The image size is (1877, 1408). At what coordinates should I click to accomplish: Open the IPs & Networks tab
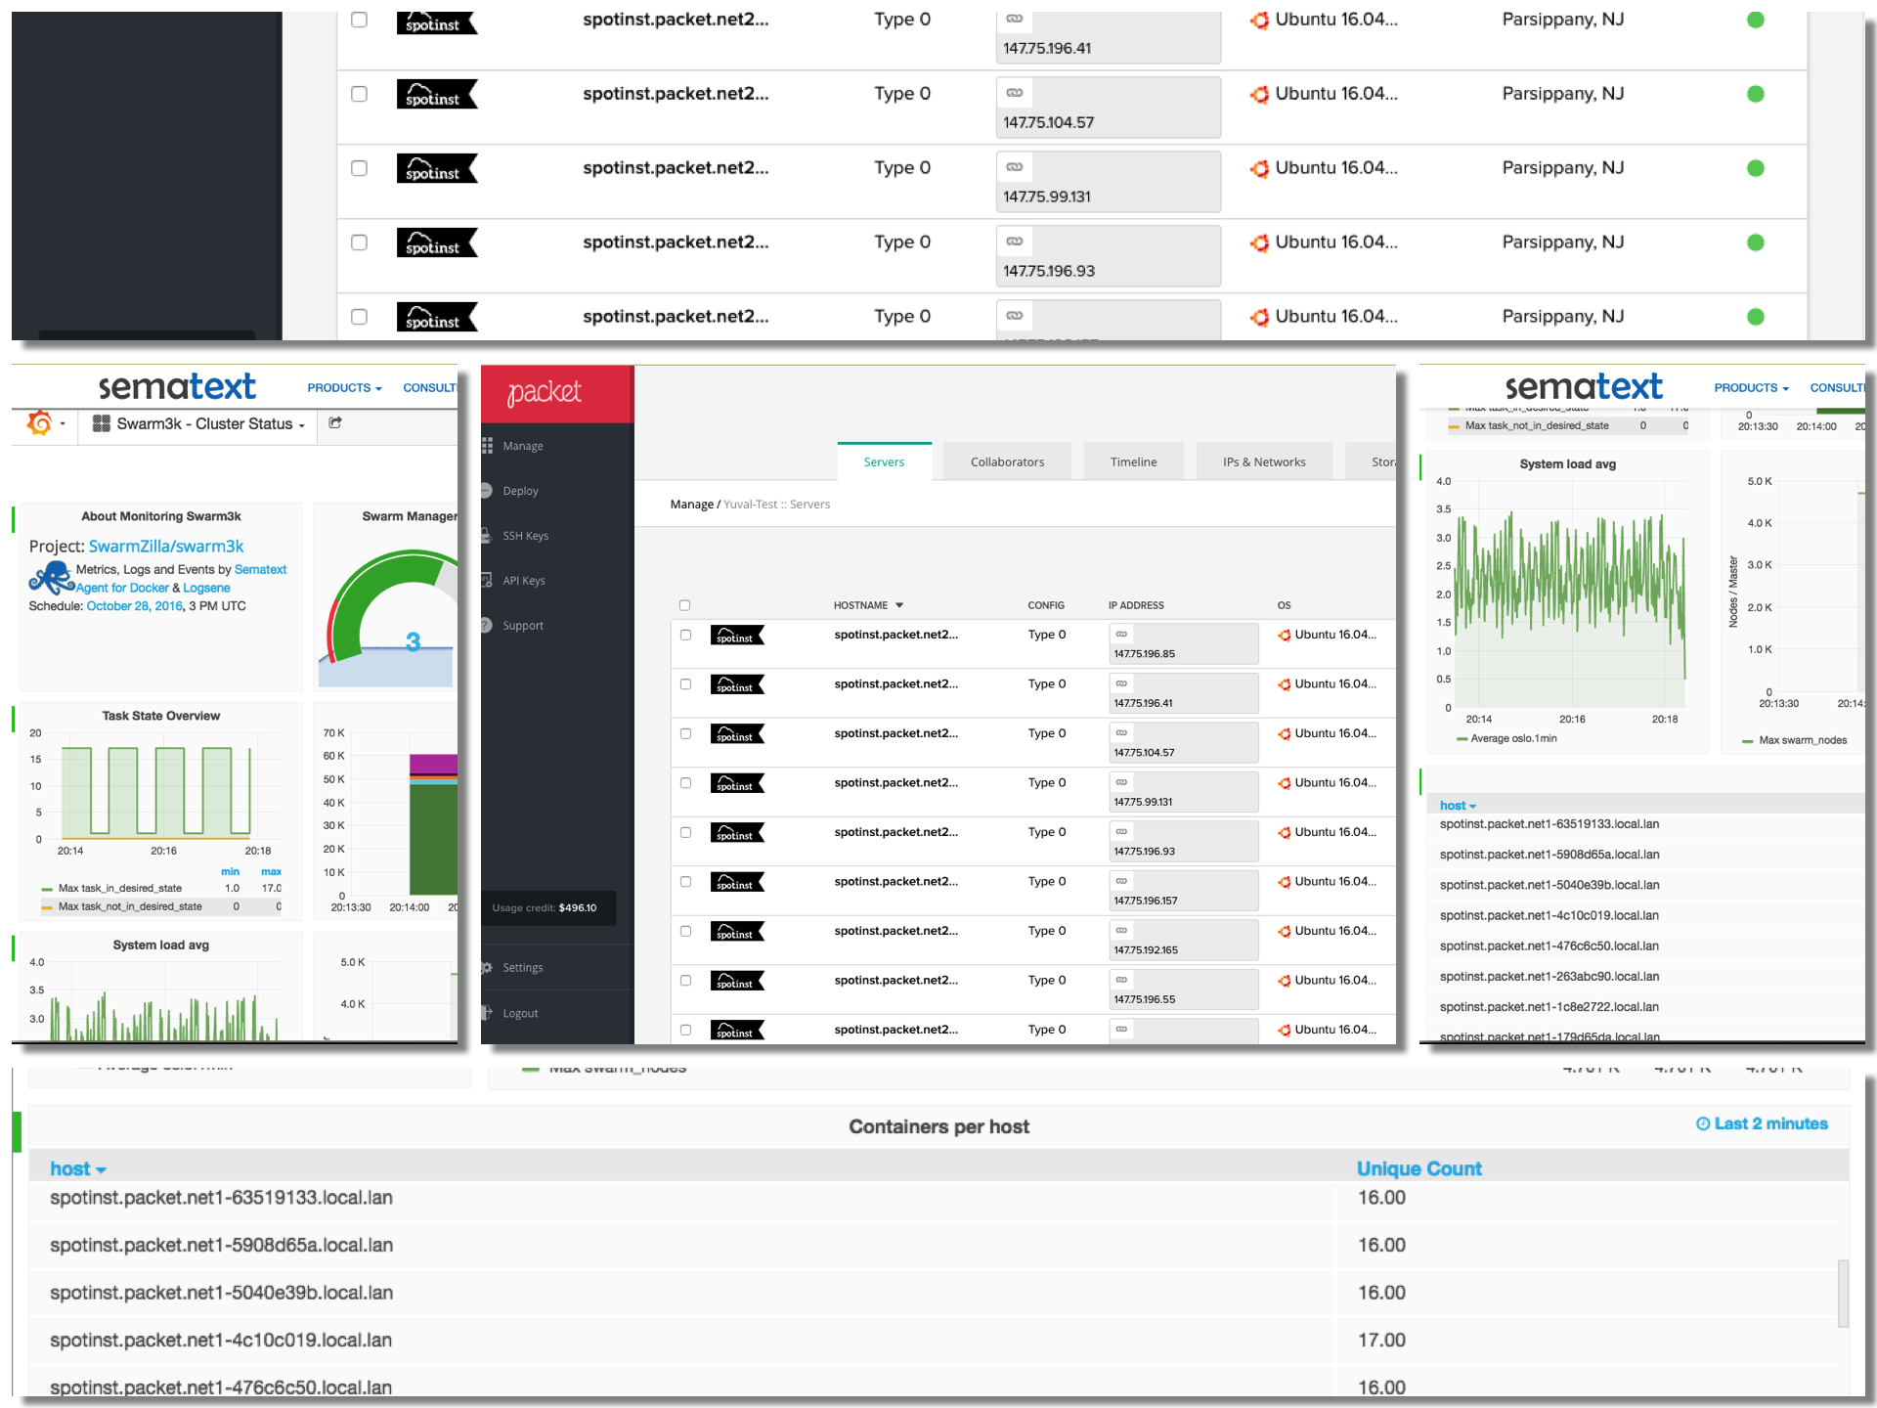1263,462
